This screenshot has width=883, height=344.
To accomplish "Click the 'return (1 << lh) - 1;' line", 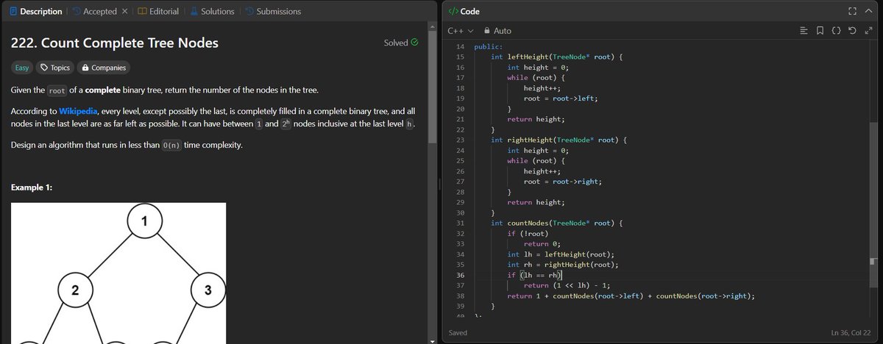I will coord(567,286).
